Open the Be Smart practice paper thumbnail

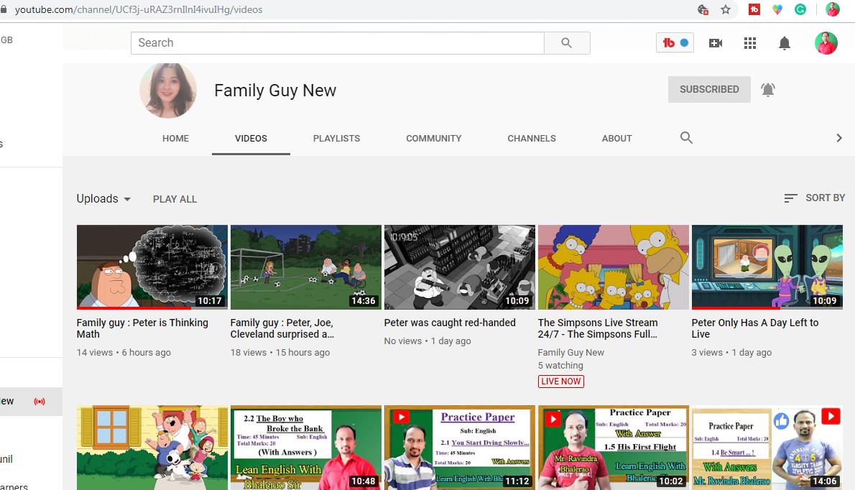767,448
